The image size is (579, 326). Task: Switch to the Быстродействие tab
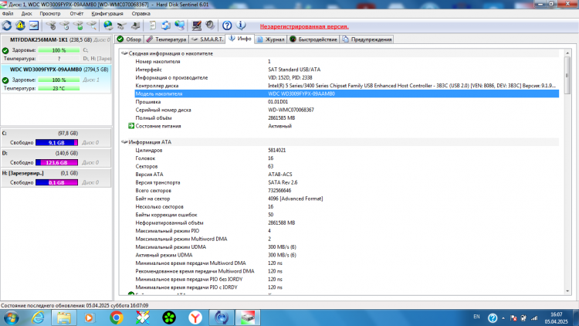coord(313,39)
